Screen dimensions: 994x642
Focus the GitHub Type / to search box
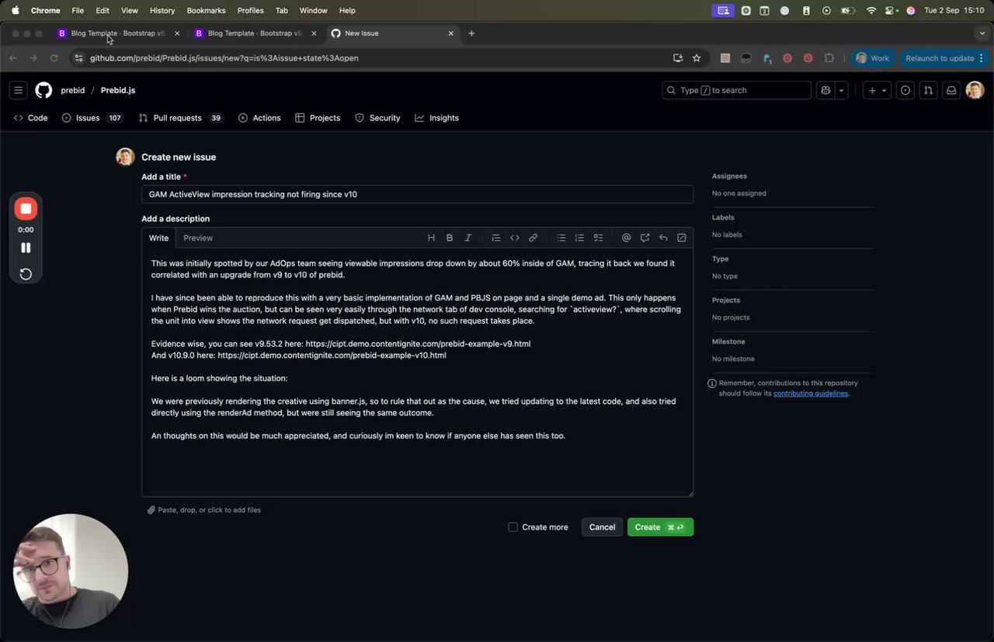tap(736, 90)
